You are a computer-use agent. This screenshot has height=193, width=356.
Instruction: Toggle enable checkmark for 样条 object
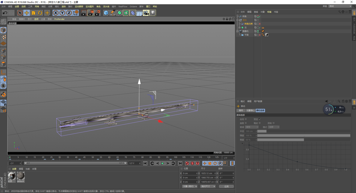pos(260,16)
